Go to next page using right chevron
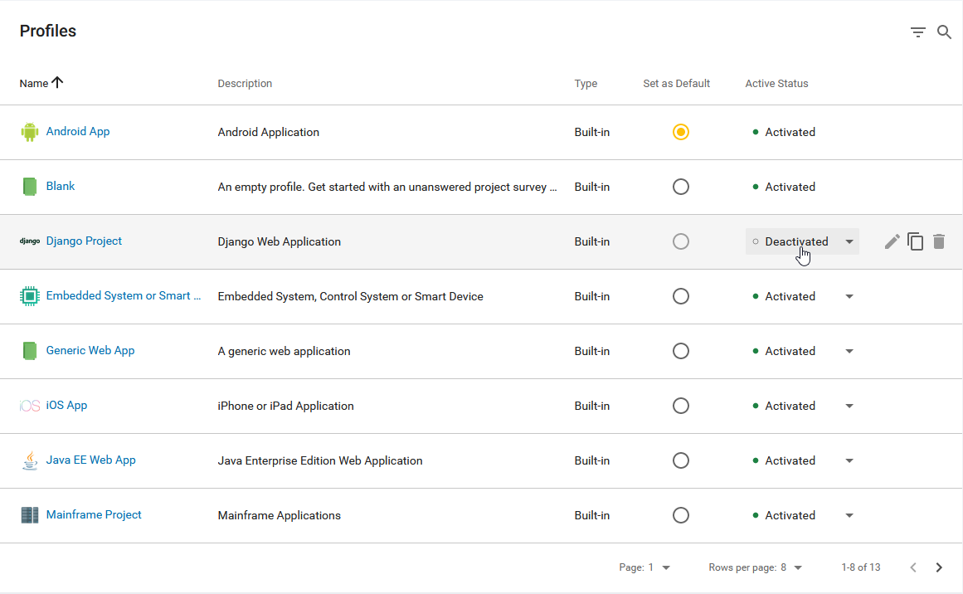 [939, 567]
